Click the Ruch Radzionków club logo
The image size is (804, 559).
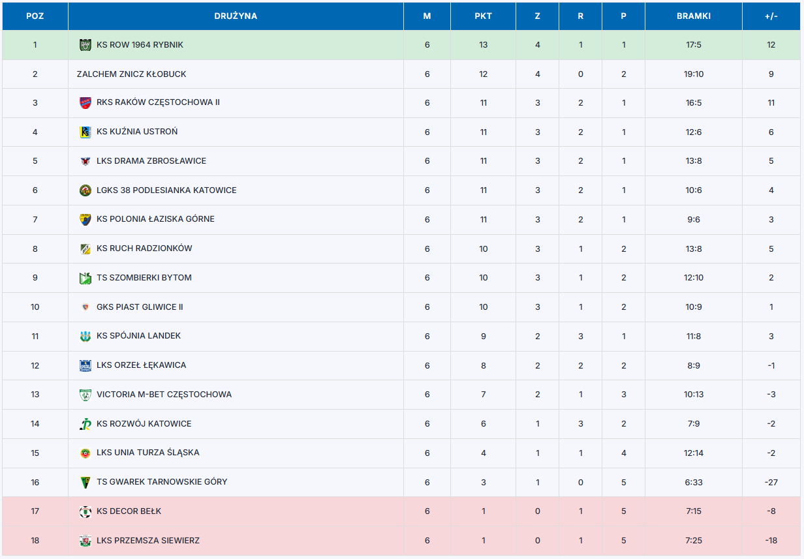click(85, 249)
